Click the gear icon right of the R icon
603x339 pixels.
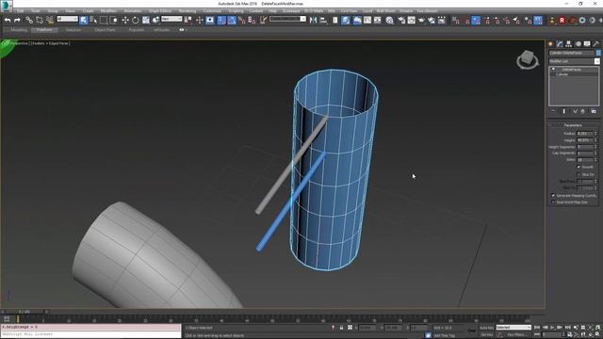point(582,20)
